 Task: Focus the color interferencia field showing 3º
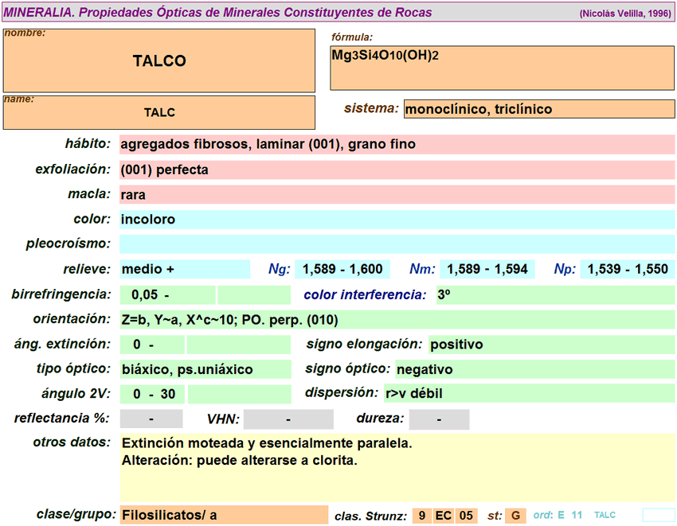coord(554,295)
